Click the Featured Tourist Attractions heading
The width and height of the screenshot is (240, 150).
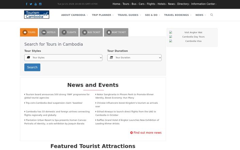(x=93, y=146)
